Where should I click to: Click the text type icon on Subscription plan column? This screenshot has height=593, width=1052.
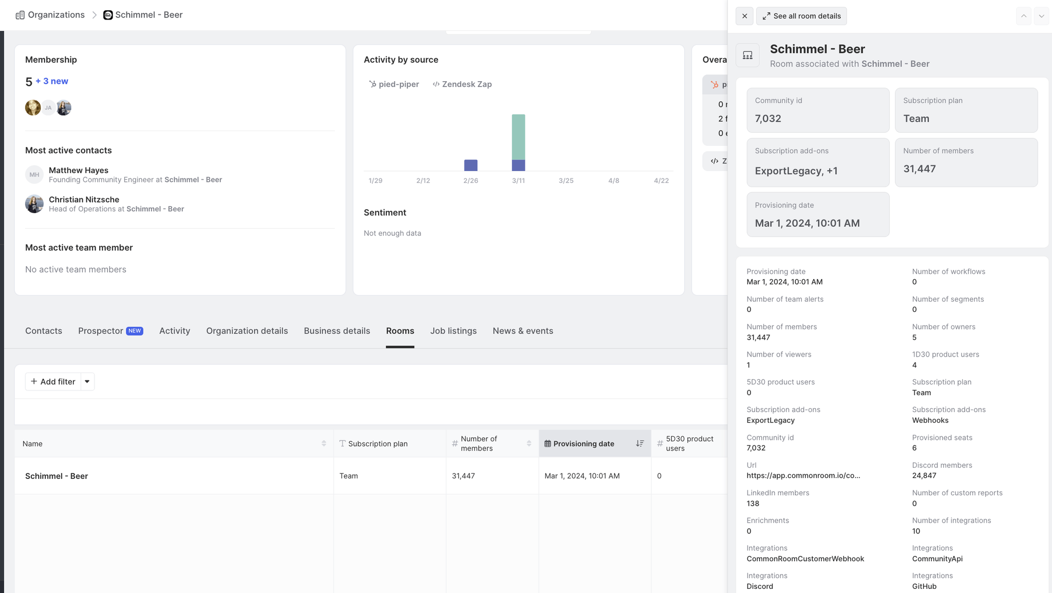343,443
